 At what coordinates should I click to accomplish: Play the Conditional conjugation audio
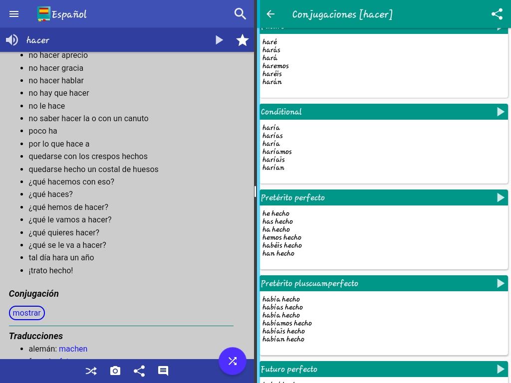coord(501,112)
